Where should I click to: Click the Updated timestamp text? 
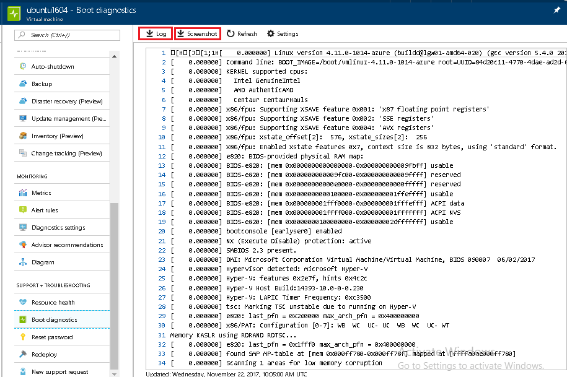(x=226, y=374)
